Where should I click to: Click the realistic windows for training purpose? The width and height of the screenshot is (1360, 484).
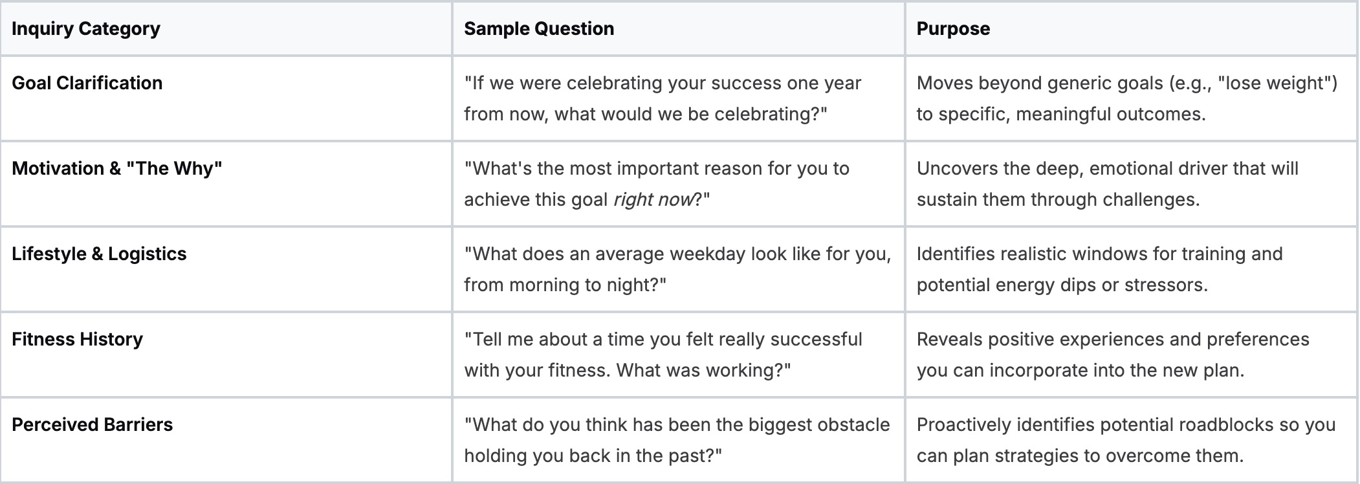click(1100, 269)
